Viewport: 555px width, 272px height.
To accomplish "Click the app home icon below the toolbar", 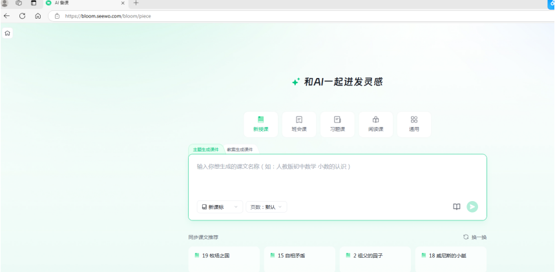I will (7, 32).
